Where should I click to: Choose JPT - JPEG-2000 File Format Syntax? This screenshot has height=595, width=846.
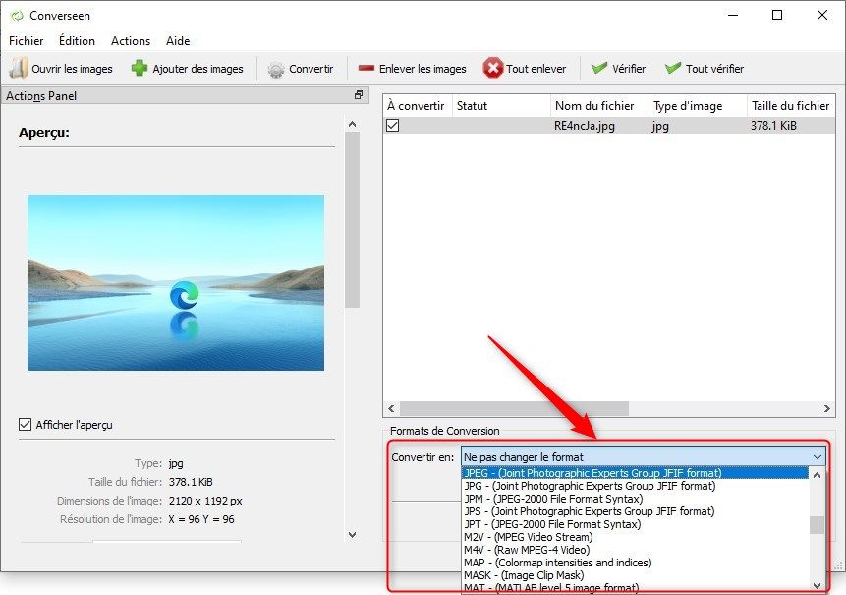(x=635, y=524)
